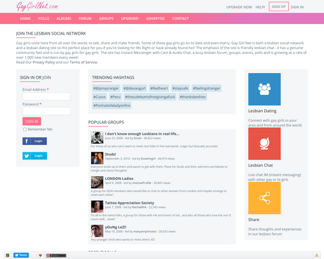The height and width of the screenshot is (259, 324).
Task: Open the Forum menu item
Action: click(85, 19)
